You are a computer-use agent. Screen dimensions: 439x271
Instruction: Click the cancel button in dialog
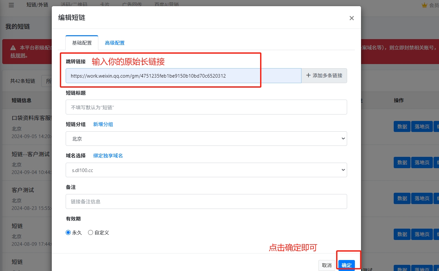tap(326, 265)
